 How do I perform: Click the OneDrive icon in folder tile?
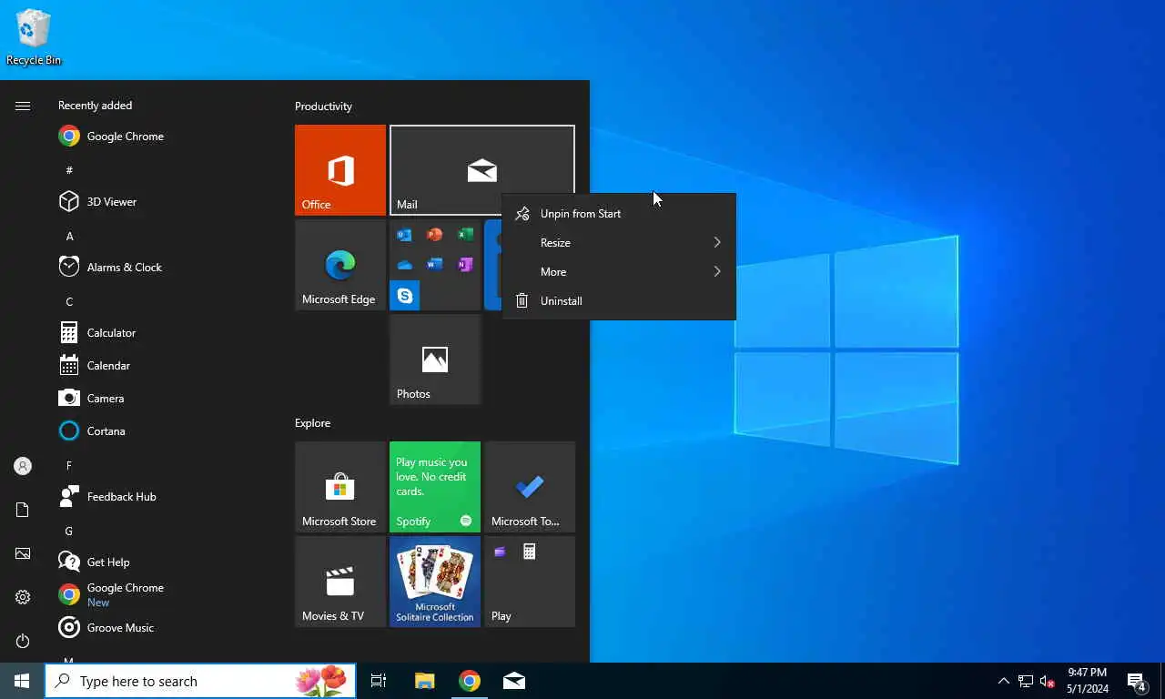click(x=405, y=265)
